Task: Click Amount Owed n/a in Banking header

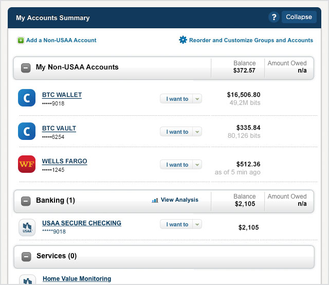Action: click(x=287, y=200)
